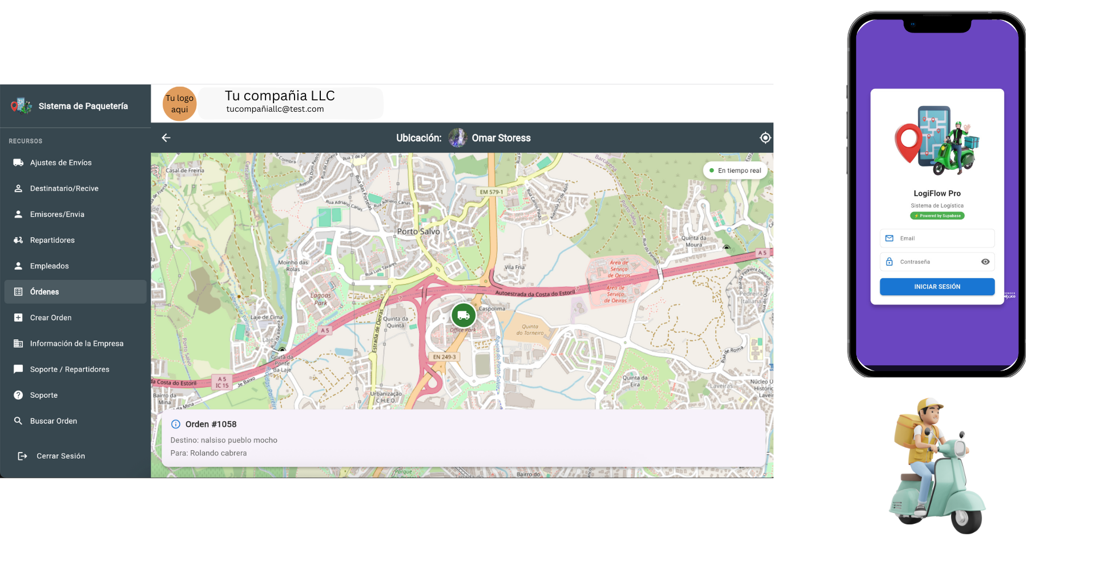
Task: Click the envelope icon in the Email field
Action: click(889, 238)
